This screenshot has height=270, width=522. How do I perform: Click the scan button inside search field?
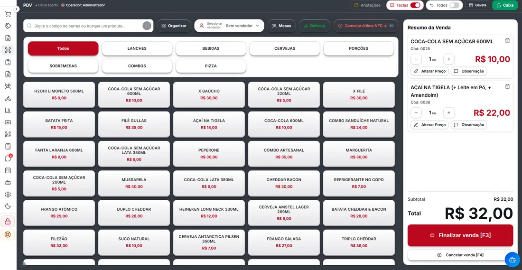pyautogui.click(x=147, y=26)
